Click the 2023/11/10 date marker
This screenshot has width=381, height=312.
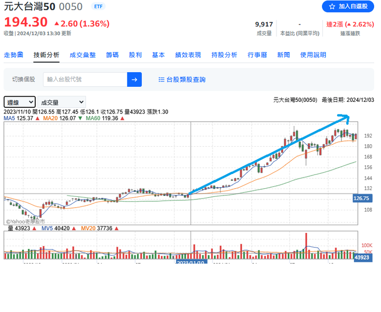(x=191, y=262)
